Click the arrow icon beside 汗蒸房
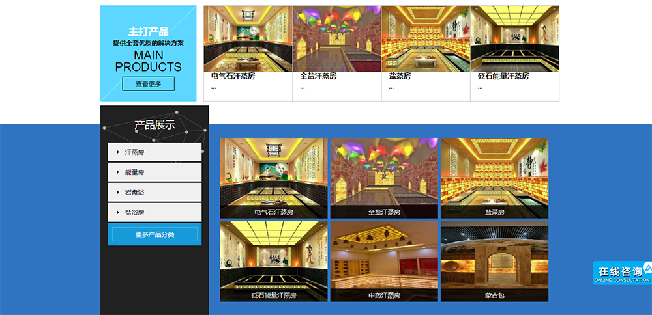The height and width of the screenshot is (315, 652). click(117, 152)
